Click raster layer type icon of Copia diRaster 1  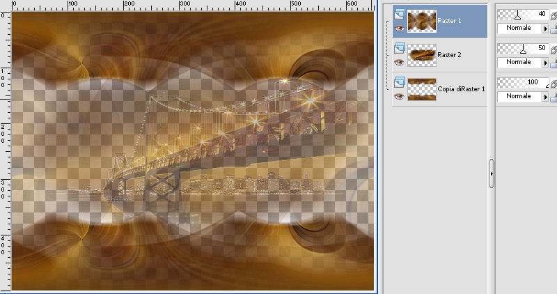coord(400,82)
